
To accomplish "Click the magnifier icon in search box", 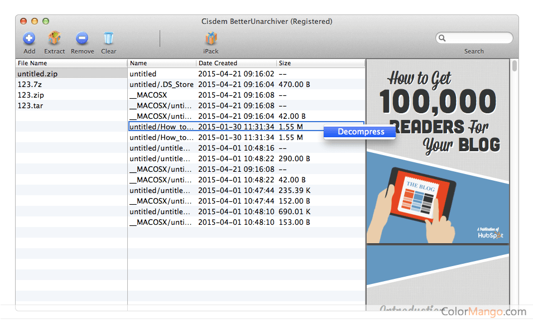I will [442, 38].
